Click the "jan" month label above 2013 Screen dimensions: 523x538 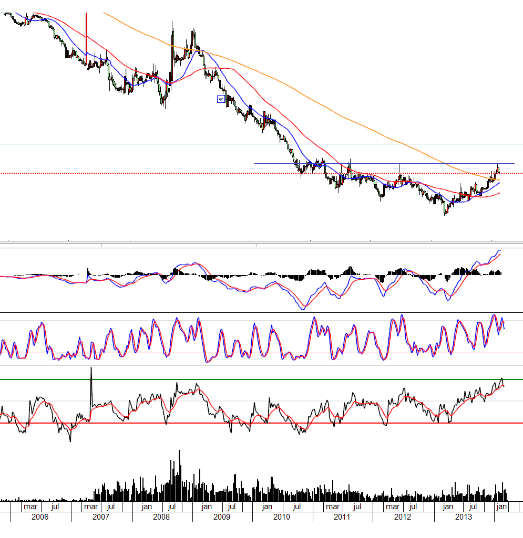[448, 507]
